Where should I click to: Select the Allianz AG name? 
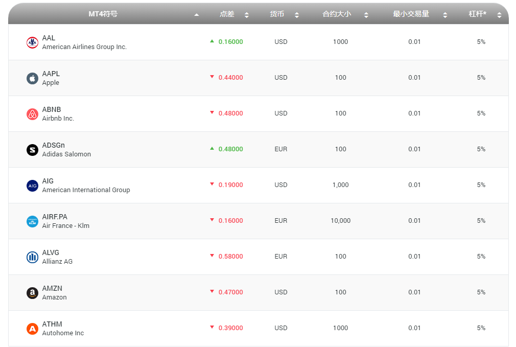[57, 262]
